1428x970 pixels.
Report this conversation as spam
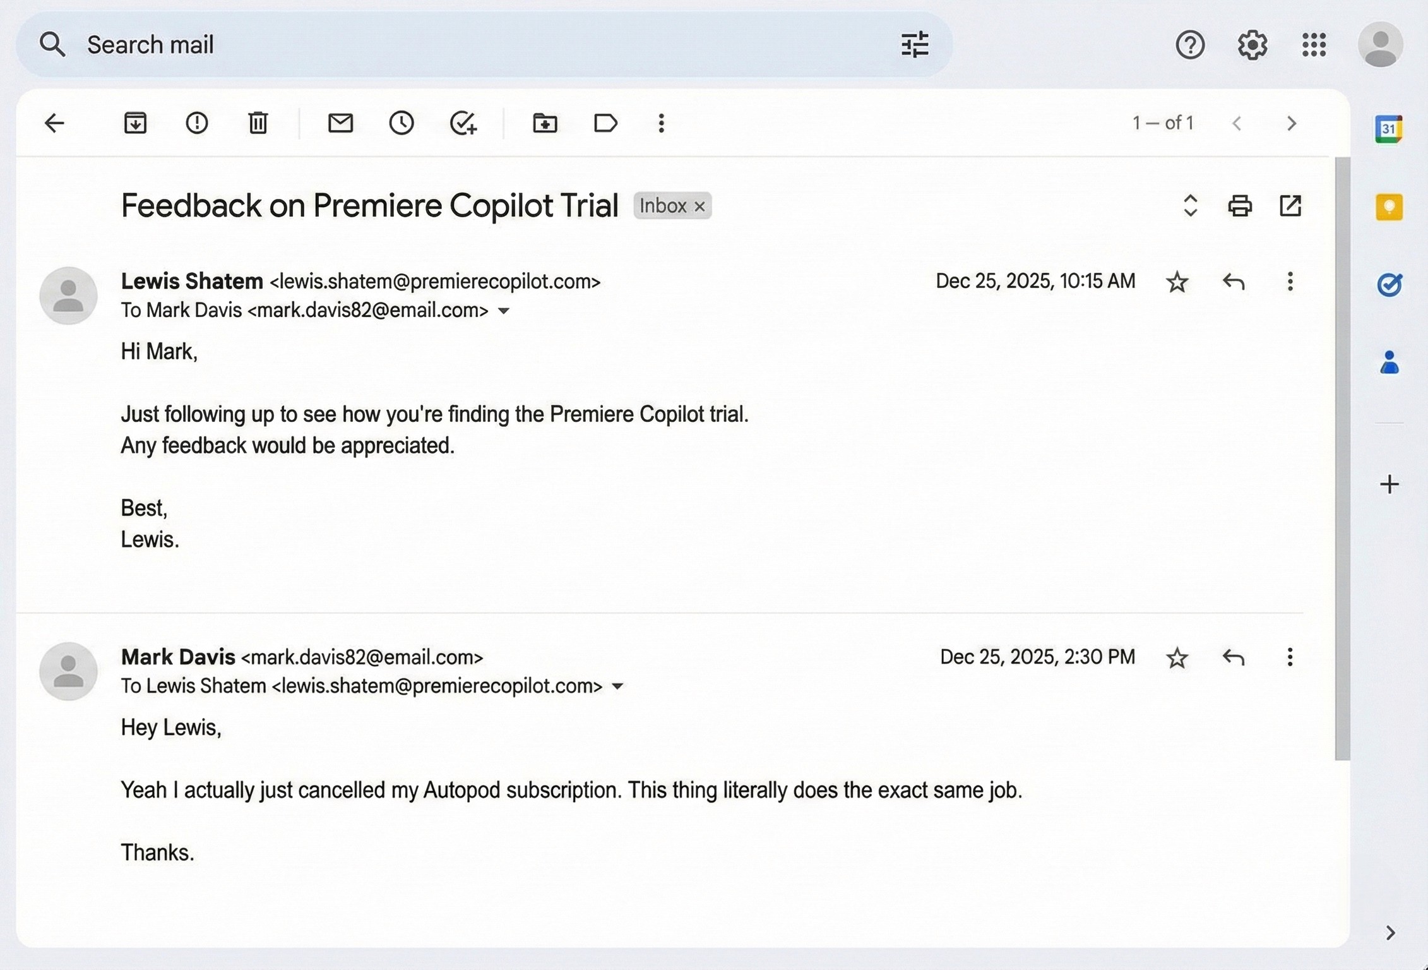click(x=196, y=123)
